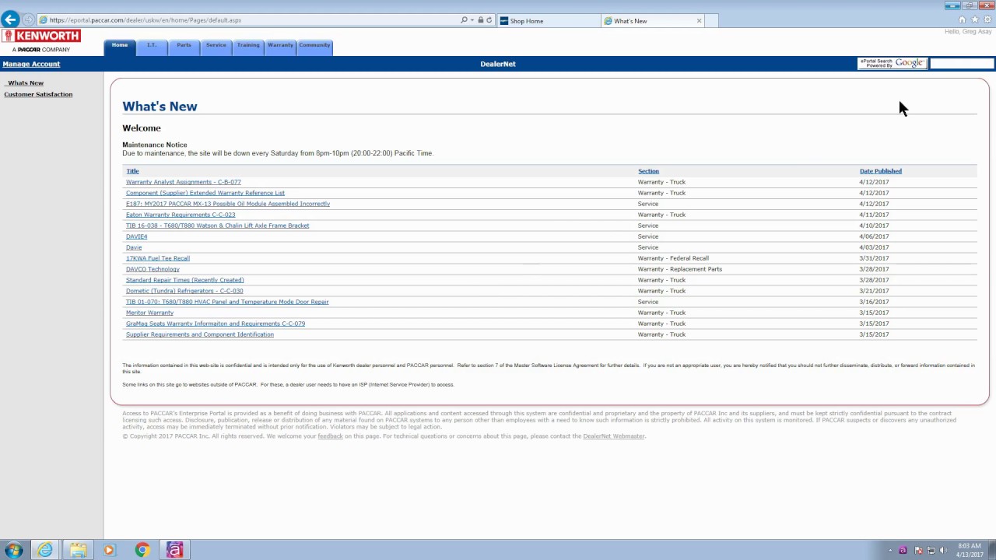
Task: Select the Service navigation tab
Action: 216,47
